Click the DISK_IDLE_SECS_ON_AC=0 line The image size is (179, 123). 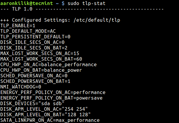click(32, 42)
